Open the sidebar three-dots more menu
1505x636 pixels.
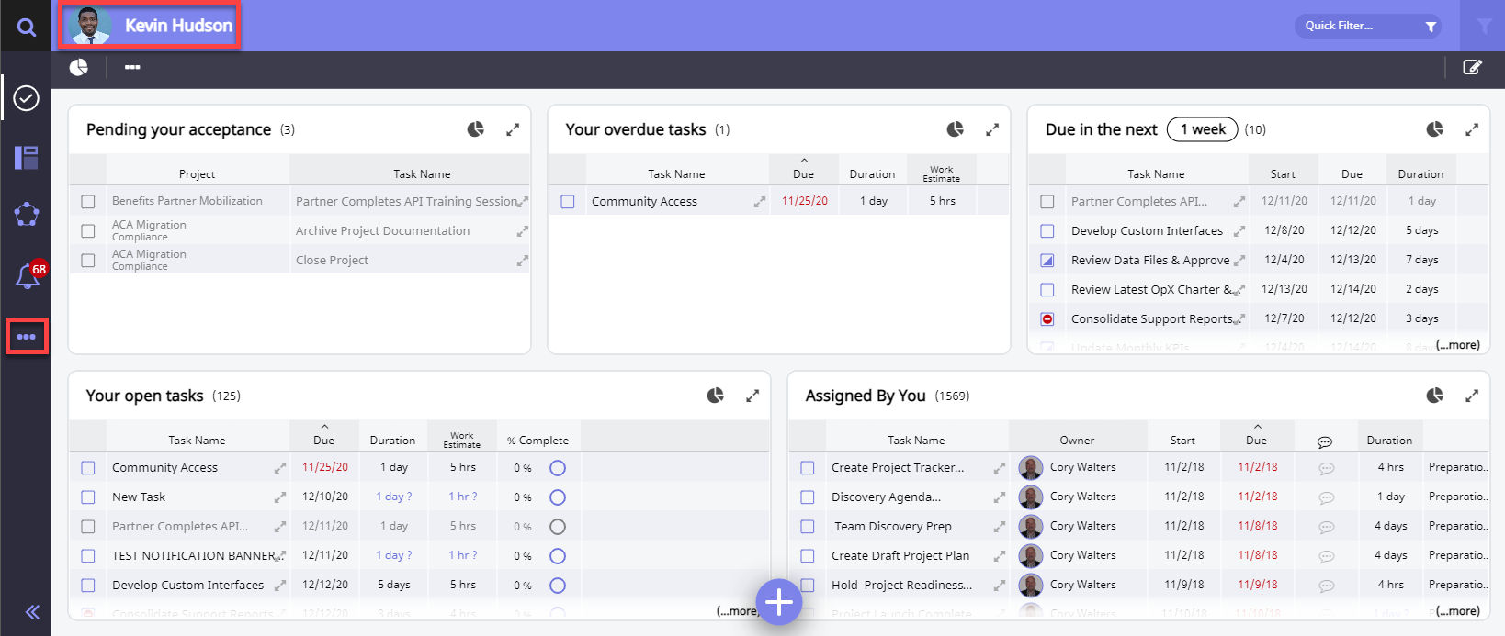point(27,337)
